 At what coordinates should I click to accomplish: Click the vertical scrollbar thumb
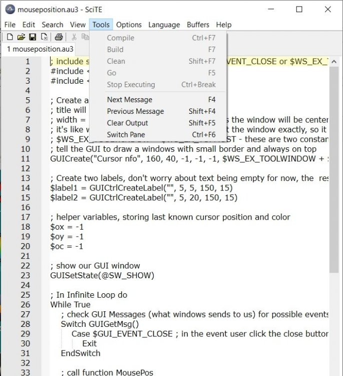click(334, 169)
